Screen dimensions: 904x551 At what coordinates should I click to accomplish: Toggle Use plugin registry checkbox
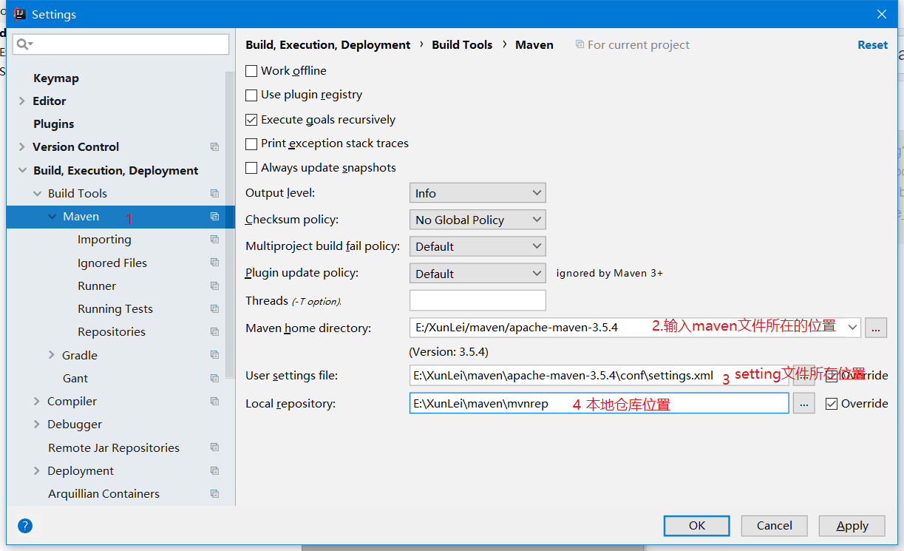pos(251,95)
